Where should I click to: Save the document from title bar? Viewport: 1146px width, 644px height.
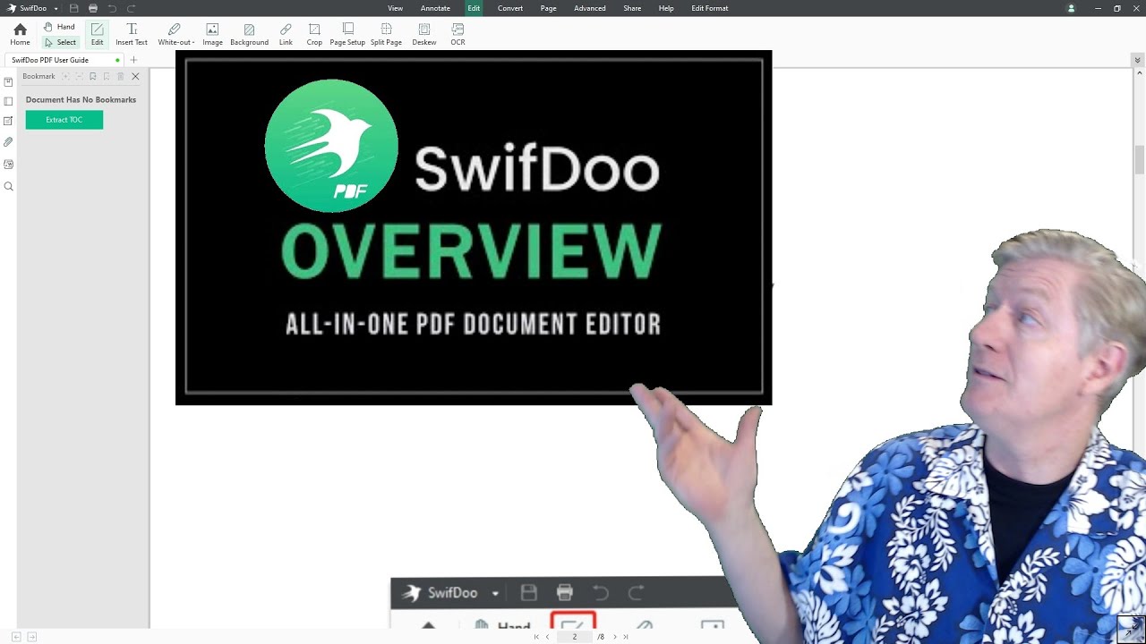click(74, 8)
